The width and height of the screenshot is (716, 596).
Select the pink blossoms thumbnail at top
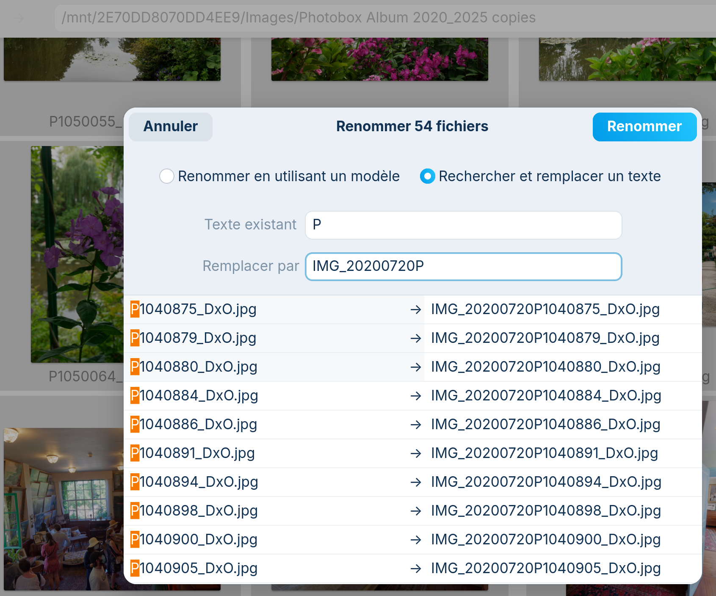[379, 59]
